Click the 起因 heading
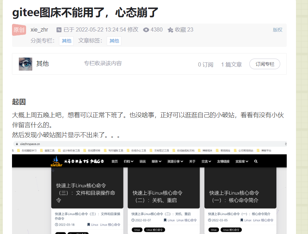This screenshot has height=234, width=308. point(19,102)
